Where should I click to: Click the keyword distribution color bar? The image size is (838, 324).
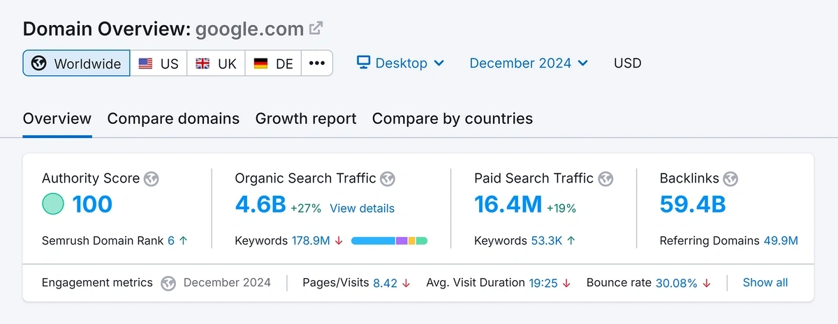(x=389, y=240)
